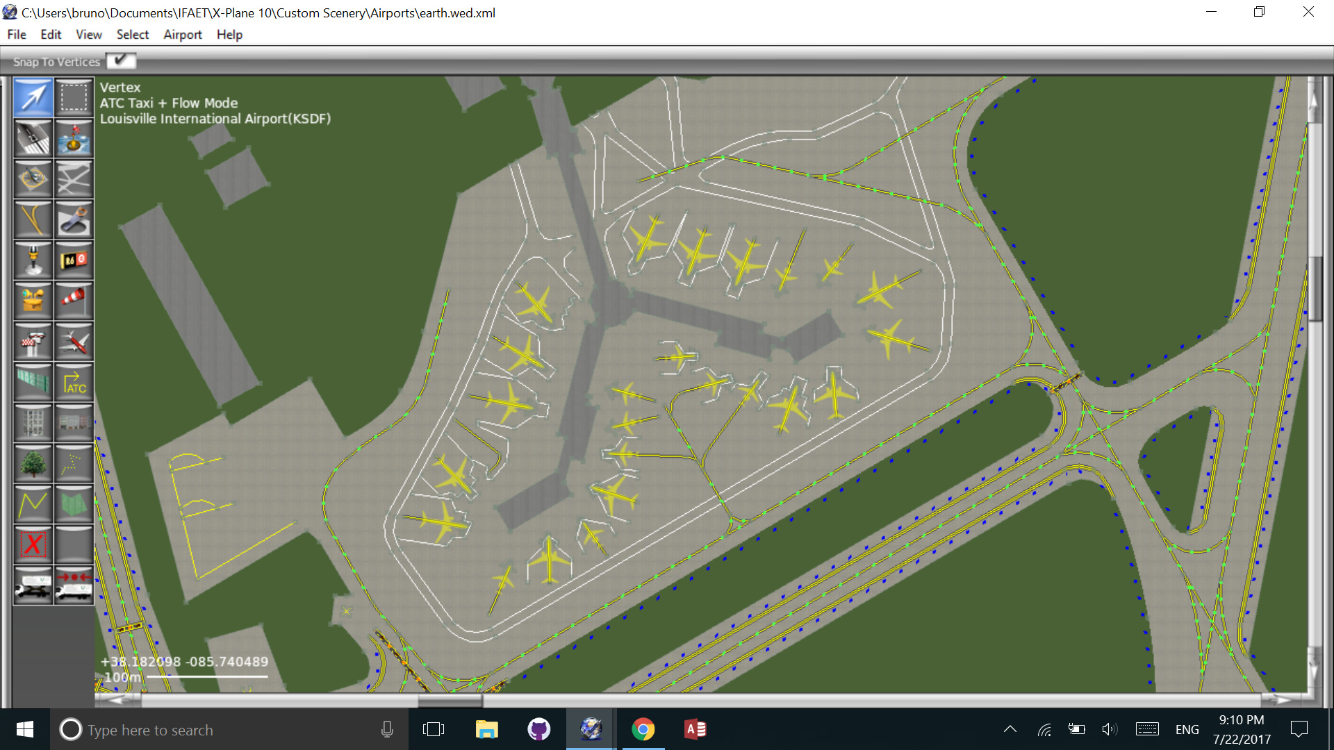This screenshot has height=750, width=1334.
Task: Show hidden system tray icons
Action: (1010, 729)
